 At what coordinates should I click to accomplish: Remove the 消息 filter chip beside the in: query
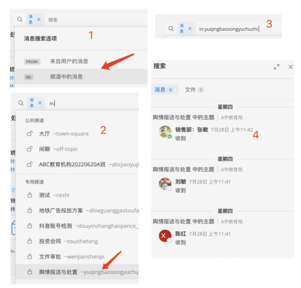pos(40,103)
